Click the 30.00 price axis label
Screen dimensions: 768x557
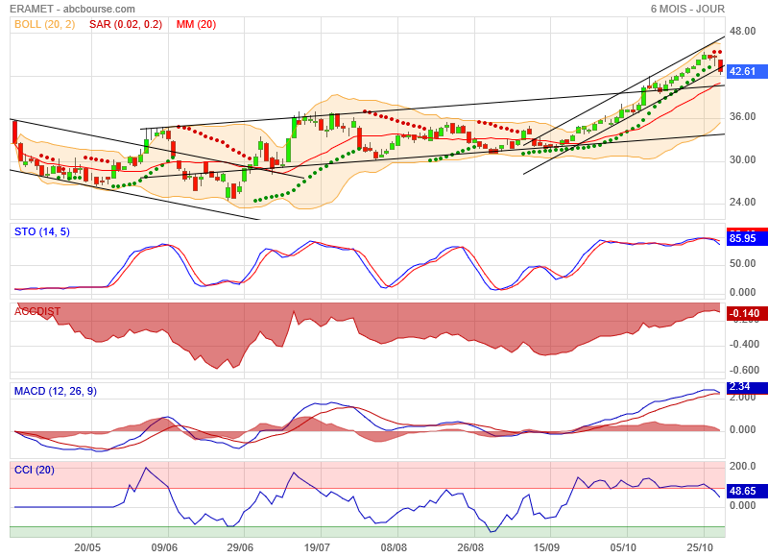tap(742, 159)
